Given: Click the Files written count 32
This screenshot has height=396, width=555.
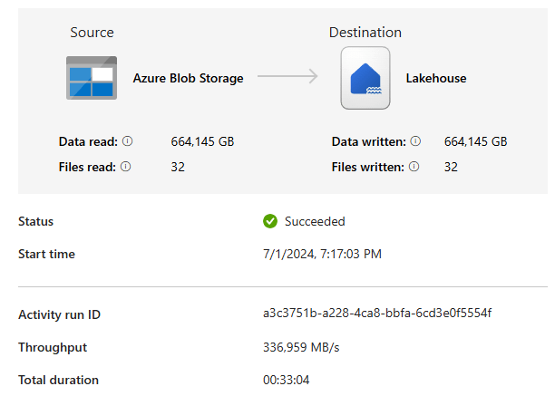Looking at the screenshot, I should click(451, 167).
